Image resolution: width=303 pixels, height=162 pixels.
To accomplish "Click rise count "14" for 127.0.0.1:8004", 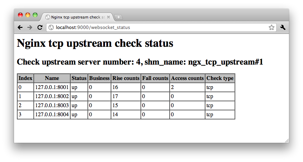I will tap(126, 114).
